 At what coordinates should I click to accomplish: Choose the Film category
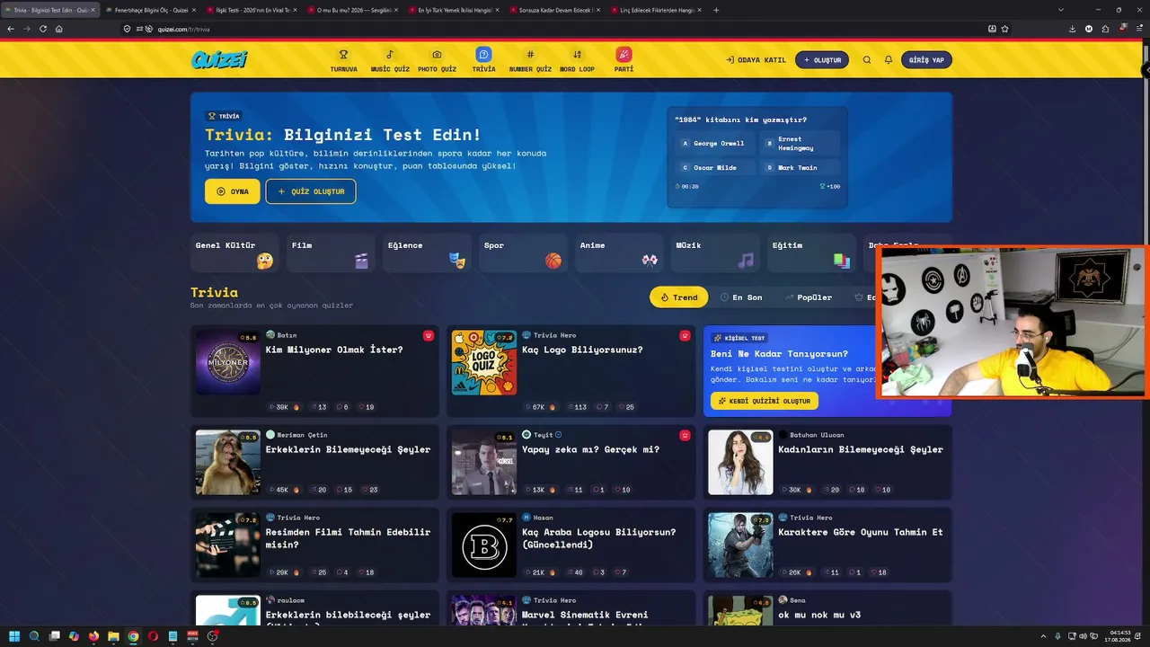point(332,253)
